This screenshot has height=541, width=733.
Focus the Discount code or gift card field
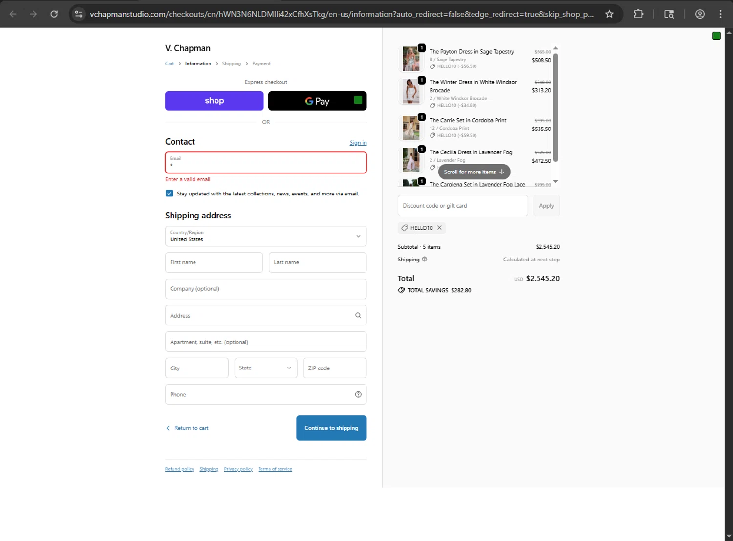[x=463, y=206]
